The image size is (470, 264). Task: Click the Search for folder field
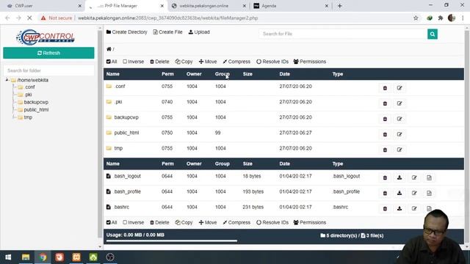48,70
